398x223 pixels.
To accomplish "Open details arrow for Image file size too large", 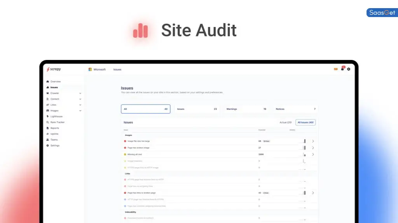I will click(313, 141).
